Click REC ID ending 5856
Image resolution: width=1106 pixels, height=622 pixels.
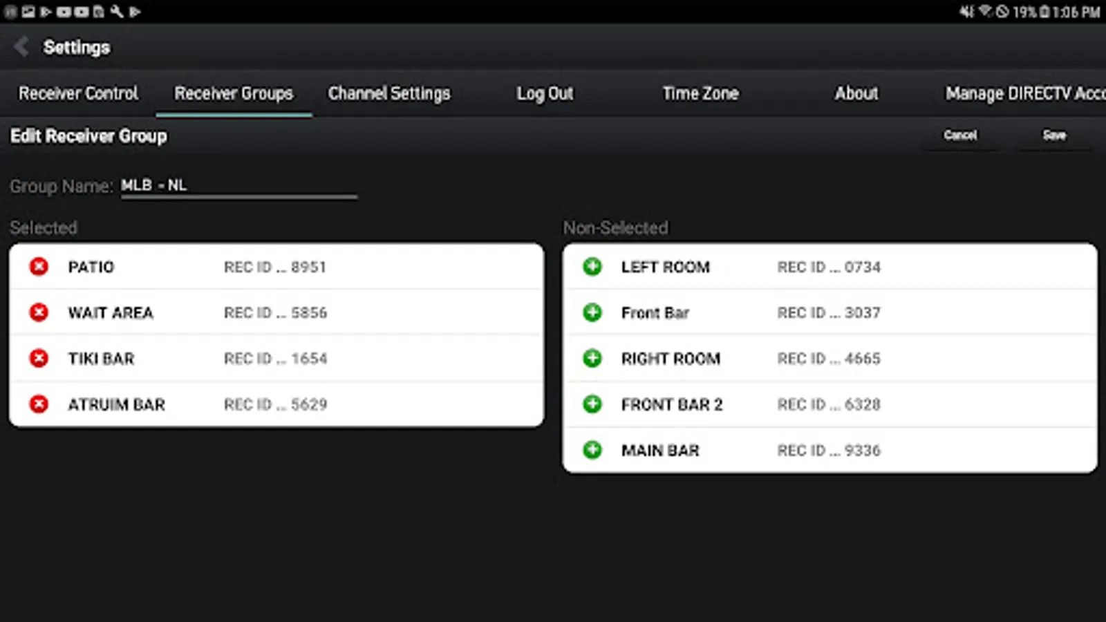(275, 312)
